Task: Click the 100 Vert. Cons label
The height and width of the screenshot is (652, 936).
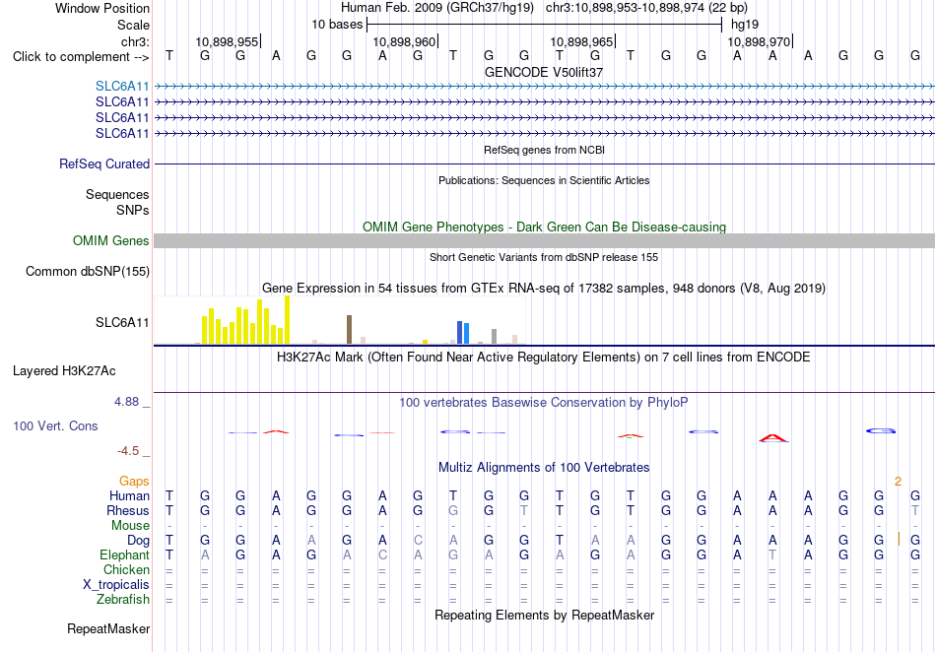Action: point(55,425)
